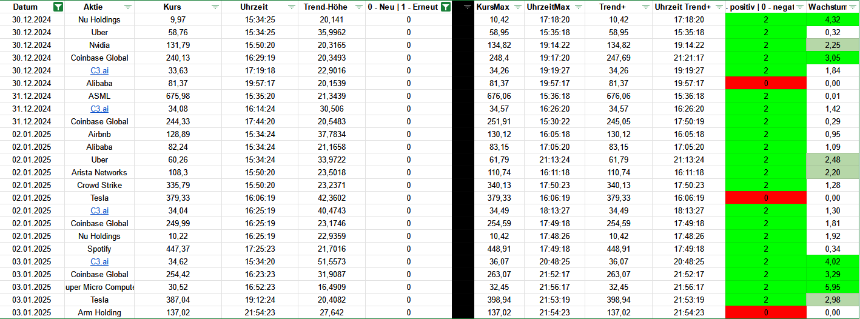This screenshot has height=319, width=860.
Task: Follow the C3.ai link in the 31.12.2024 row
Action: tap(99, 109)
